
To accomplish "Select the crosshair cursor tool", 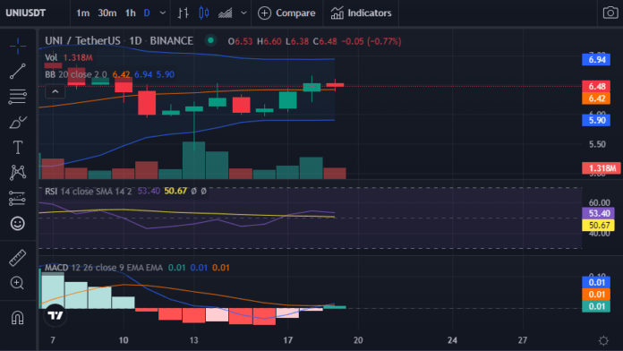I will point(18,46).
